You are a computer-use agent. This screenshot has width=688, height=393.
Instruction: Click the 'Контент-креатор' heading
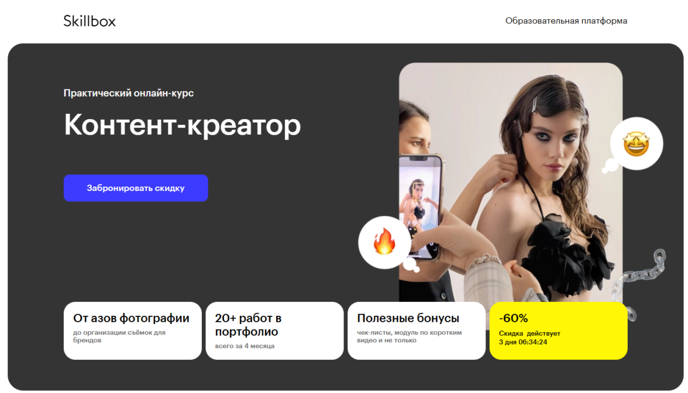pyautogui.click(x=183, y=125)
